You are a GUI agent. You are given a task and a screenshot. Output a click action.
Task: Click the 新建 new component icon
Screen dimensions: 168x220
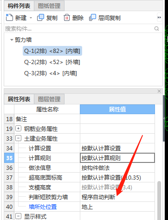click(x=9, y=18)
